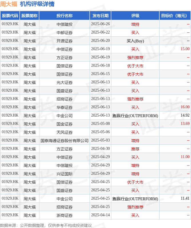Click the target price 11.00
191x228 pixels.
pos(185,157)
